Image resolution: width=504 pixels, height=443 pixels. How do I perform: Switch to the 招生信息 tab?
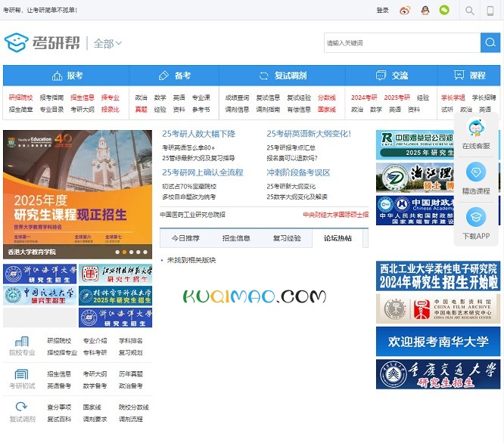[x=236, y=238]
